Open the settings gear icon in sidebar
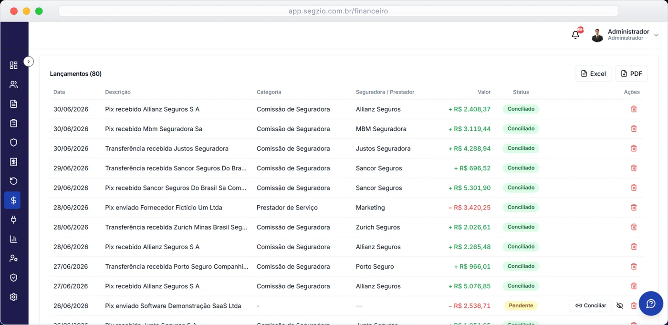 pyautogui.click(x=13, y=297)
